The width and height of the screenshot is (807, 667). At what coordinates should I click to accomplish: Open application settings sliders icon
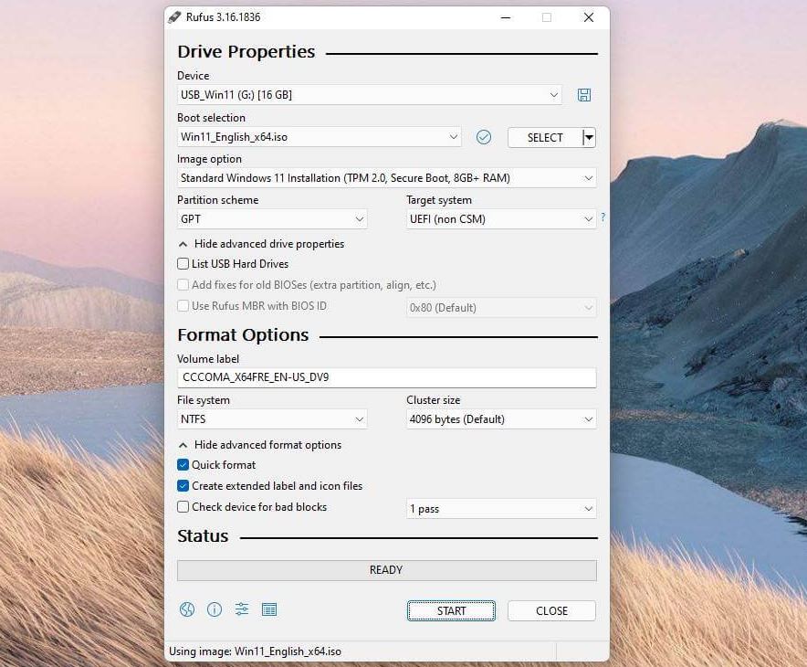241,609
